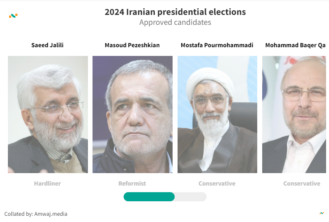Image resolution: width=329 pixels, height=222 pixels.
Task: Click the small logo at bottom right
Action: [322, 213]
